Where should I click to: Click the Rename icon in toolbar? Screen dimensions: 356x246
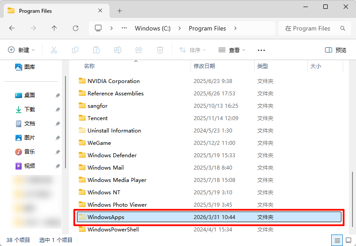pos(118,50)
